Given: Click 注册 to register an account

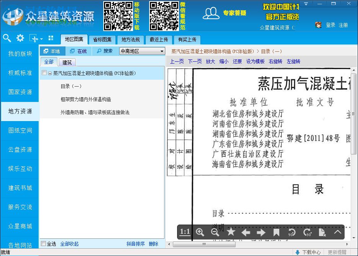Looking at the screenshot, I should pyautogui.click(x=343, y=25).
